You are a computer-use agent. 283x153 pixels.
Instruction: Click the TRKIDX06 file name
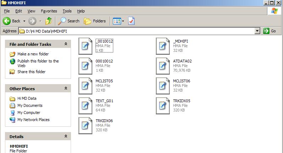coord(104,121)
